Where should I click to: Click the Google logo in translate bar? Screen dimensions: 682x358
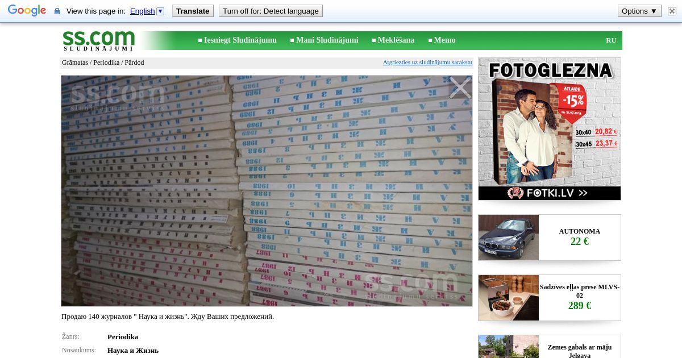27,11
